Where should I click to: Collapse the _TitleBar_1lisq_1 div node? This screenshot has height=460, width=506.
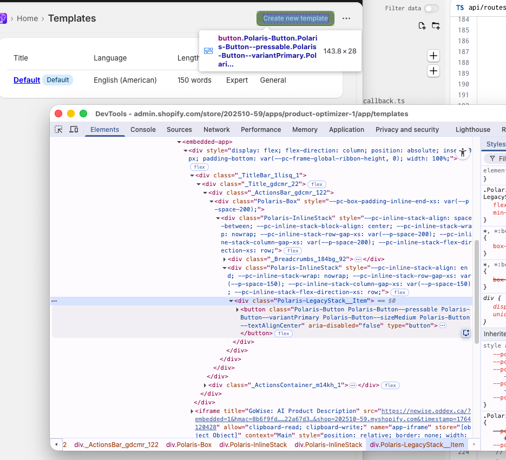[x=192, y=175]
